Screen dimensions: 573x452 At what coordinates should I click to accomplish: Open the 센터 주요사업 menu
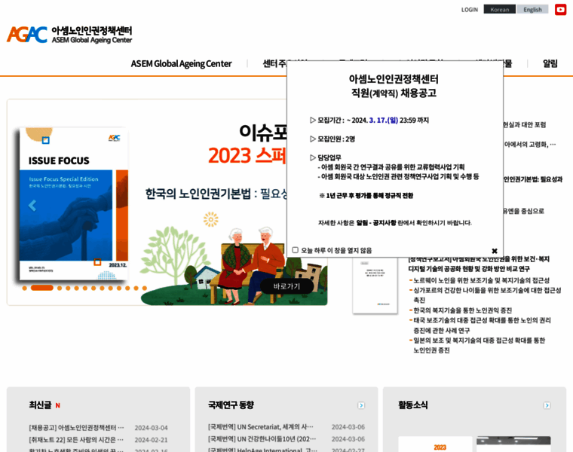(x=274, y=63)
